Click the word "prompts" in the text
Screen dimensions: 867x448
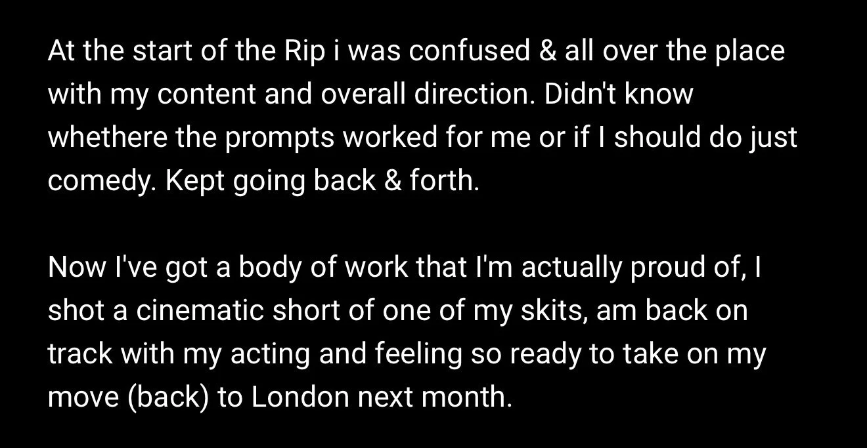pos(267,138)
